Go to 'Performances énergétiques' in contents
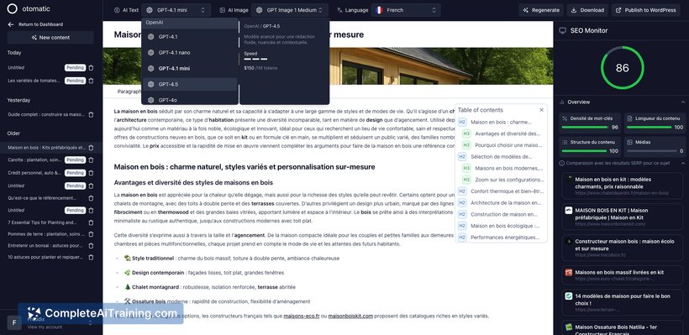689x335 pixels. pos(501,238)
